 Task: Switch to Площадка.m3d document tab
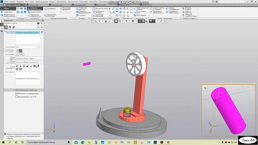coord(80,5)
